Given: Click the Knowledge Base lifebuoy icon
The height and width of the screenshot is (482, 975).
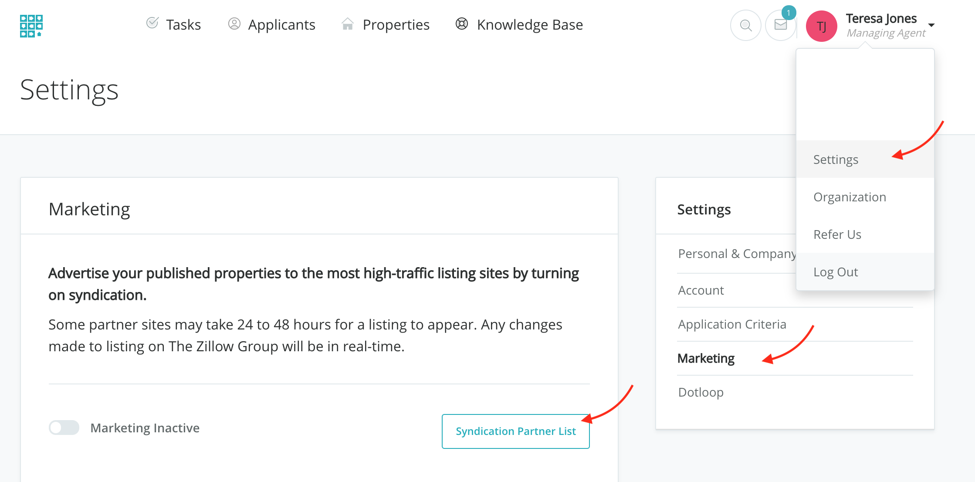Looking at the screenshot, I should click(461, 24).
